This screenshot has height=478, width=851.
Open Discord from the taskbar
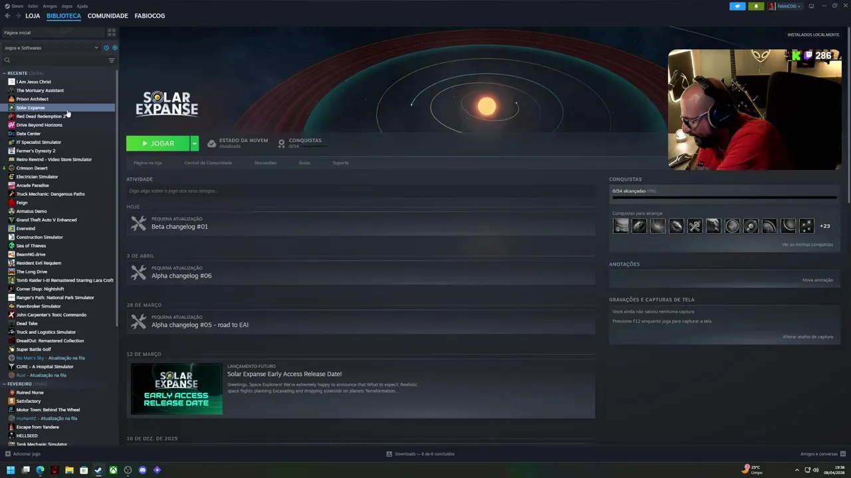(x=142, y=470)
